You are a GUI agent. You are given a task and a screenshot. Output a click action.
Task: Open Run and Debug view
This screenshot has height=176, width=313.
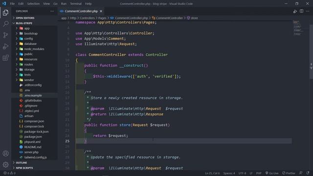click(5, 46)
